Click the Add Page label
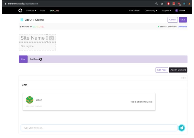Viewport: 194px width, 138px height. (x=34, y=59)
